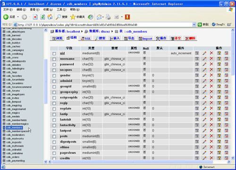Click the IE Stop toolbar icon
The image size is (236, 170).
click(35, 17)
